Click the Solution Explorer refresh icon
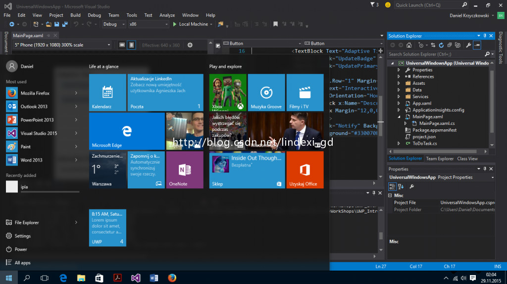The width and height of the screenshot is (507, 284). (x=441, y=45)
